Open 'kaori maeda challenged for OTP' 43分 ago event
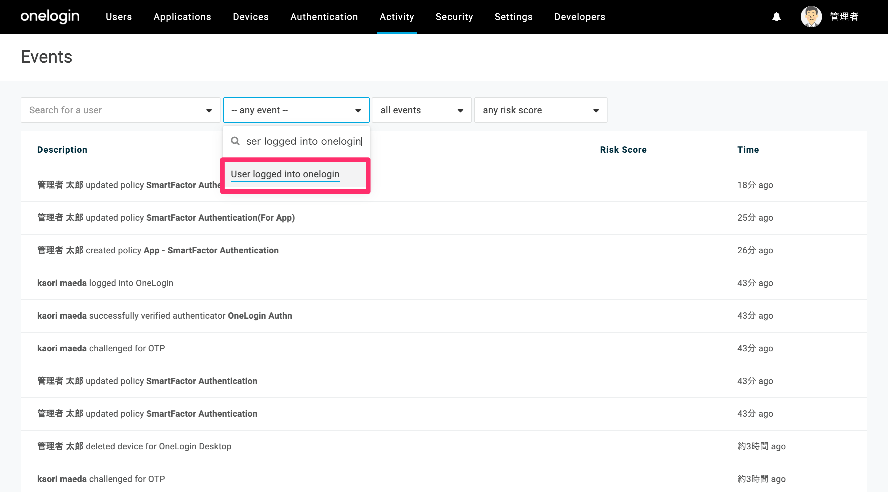Viewport: 888px width, 492px height. tap(444, 348)
